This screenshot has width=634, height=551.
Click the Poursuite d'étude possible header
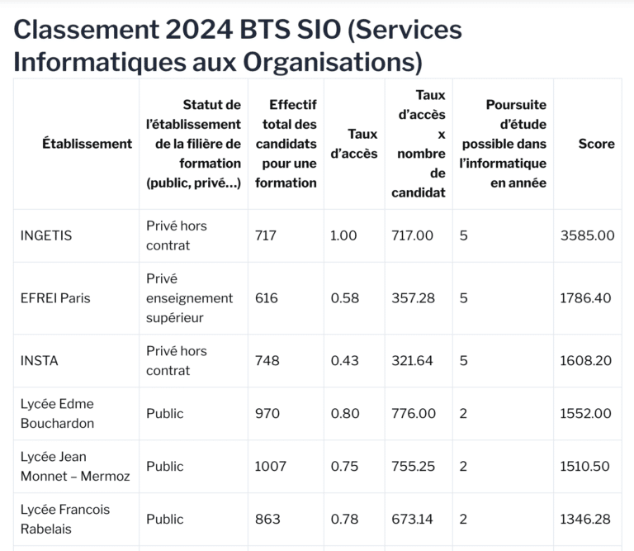click(503, 144)
